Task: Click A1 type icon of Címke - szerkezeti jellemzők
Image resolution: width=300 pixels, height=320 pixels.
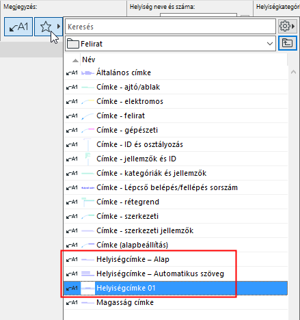Action: click(x=72, y=230)
